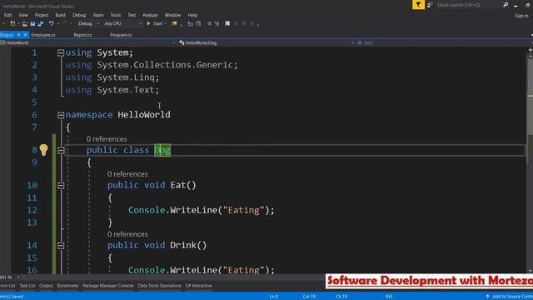Toggle the pin on Dog.cs tab
The width and height of the screenshot is (533, 300).
click(x=18, y=35)
